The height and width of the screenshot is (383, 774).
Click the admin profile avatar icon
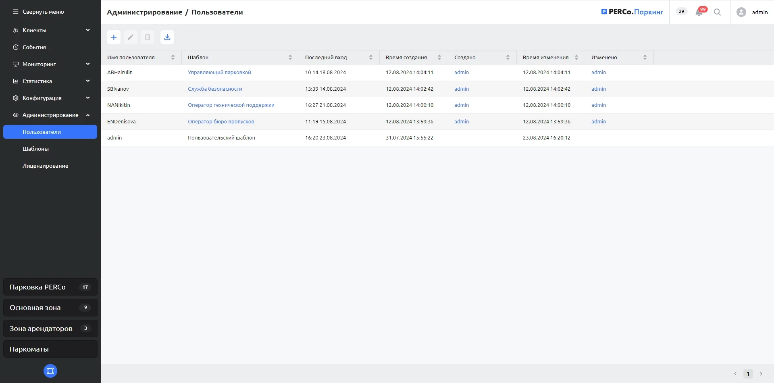pyautogui.click(x=741, y=12)
